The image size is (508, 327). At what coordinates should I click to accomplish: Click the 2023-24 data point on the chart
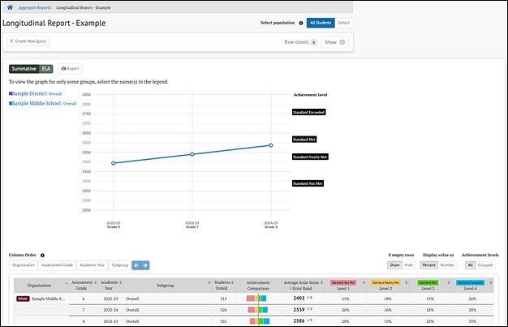tap(192, 154)
